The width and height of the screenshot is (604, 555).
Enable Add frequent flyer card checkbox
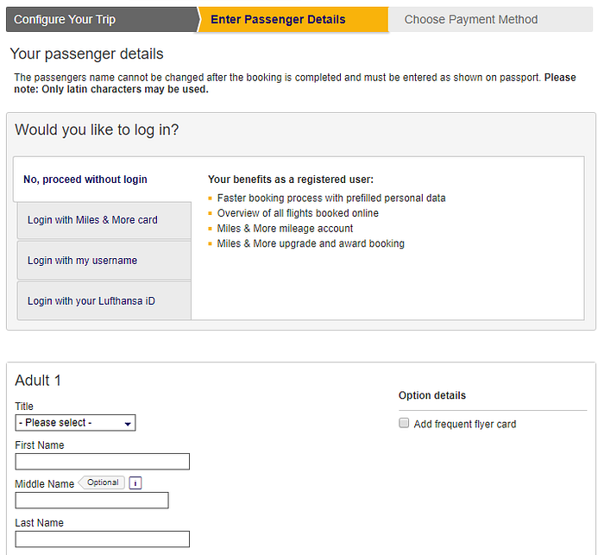(404, 423)
